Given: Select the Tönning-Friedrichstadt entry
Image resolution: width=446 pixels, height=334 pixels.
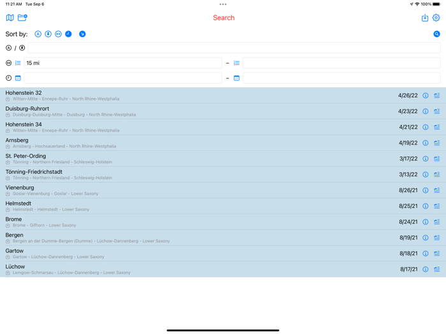Looking at the screenshot, I should [x=223, y=174].
